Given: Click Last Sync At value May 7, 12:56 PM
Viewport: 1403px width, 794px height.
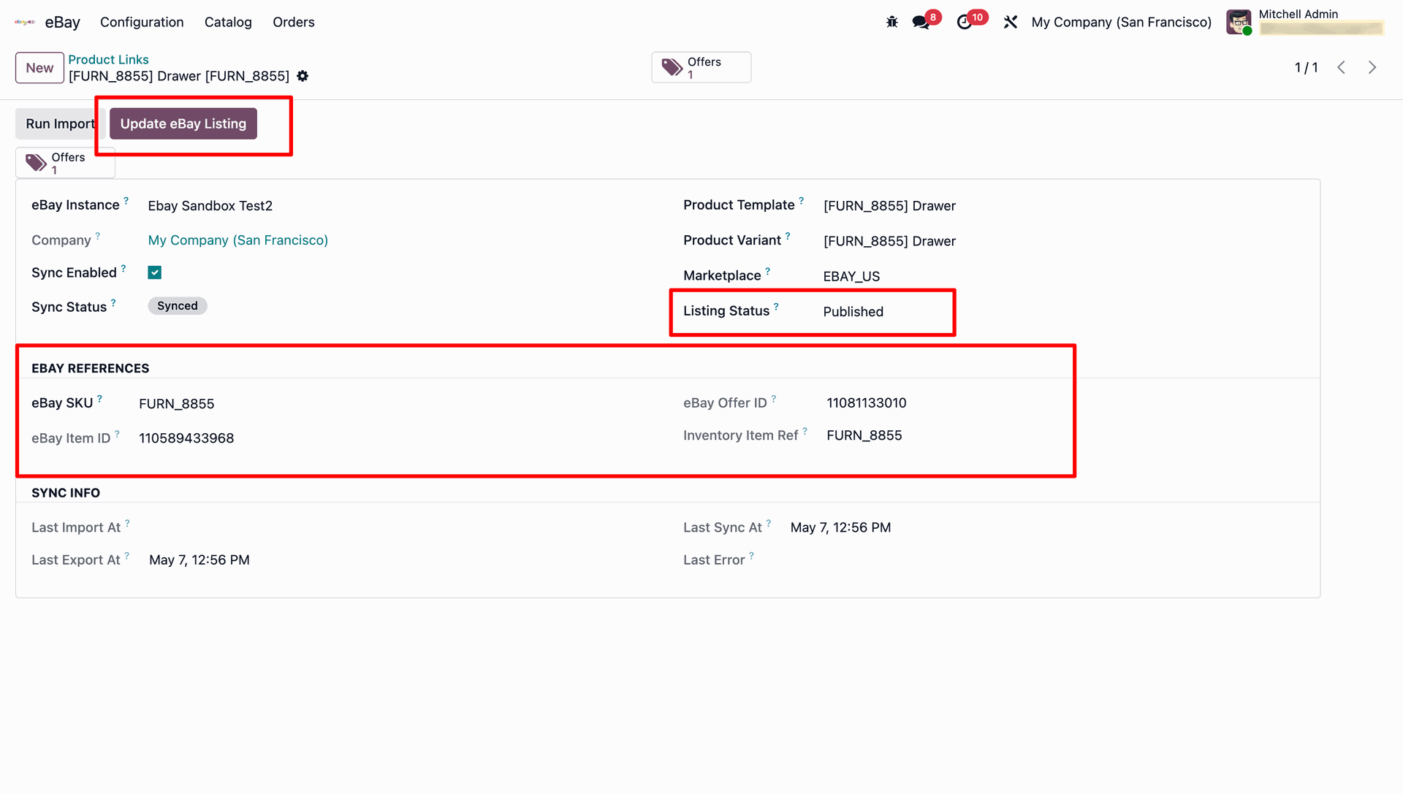Looking at the screenshot, I should [840, 527].
